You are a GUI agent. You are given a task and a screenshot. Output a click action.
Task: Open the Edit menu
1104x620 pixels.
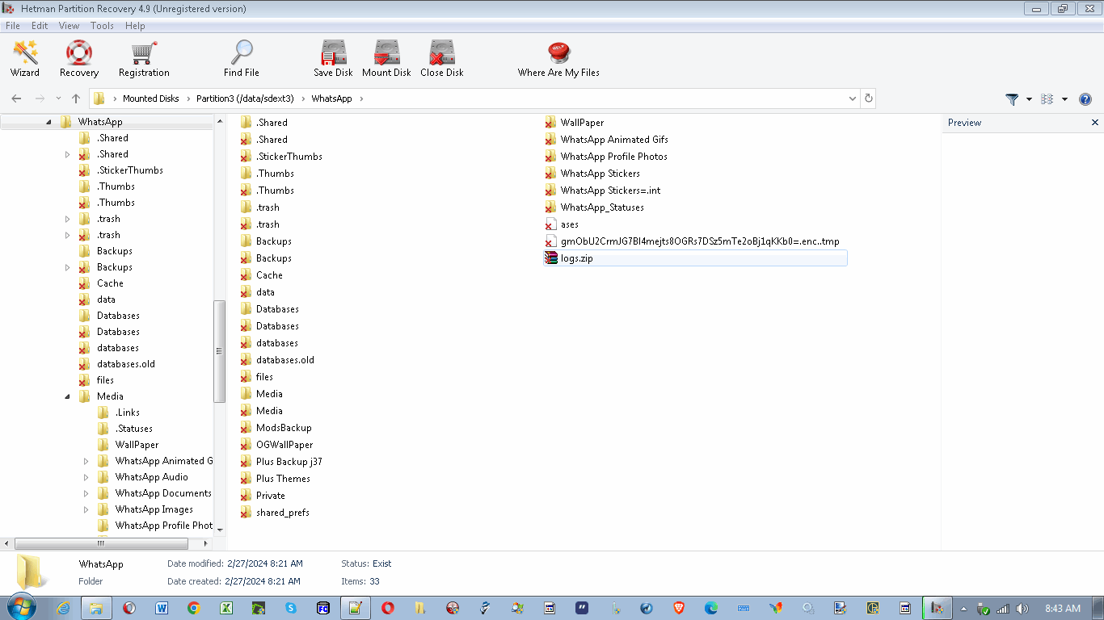[x=40, y=26]
